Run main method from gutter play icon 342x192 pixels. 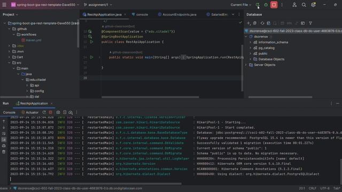91,57
